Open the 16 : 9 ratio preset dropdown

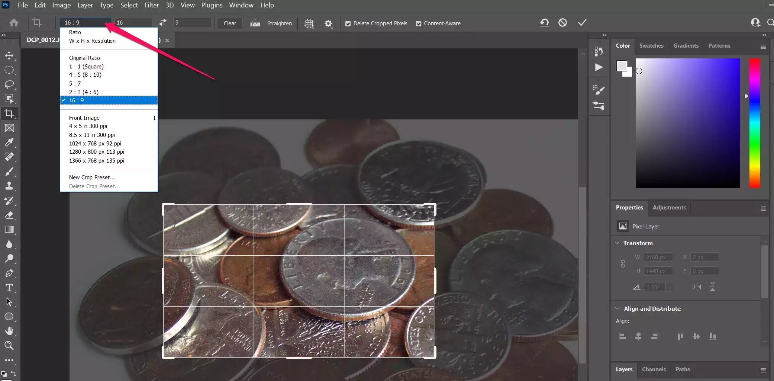click(86, 23)
